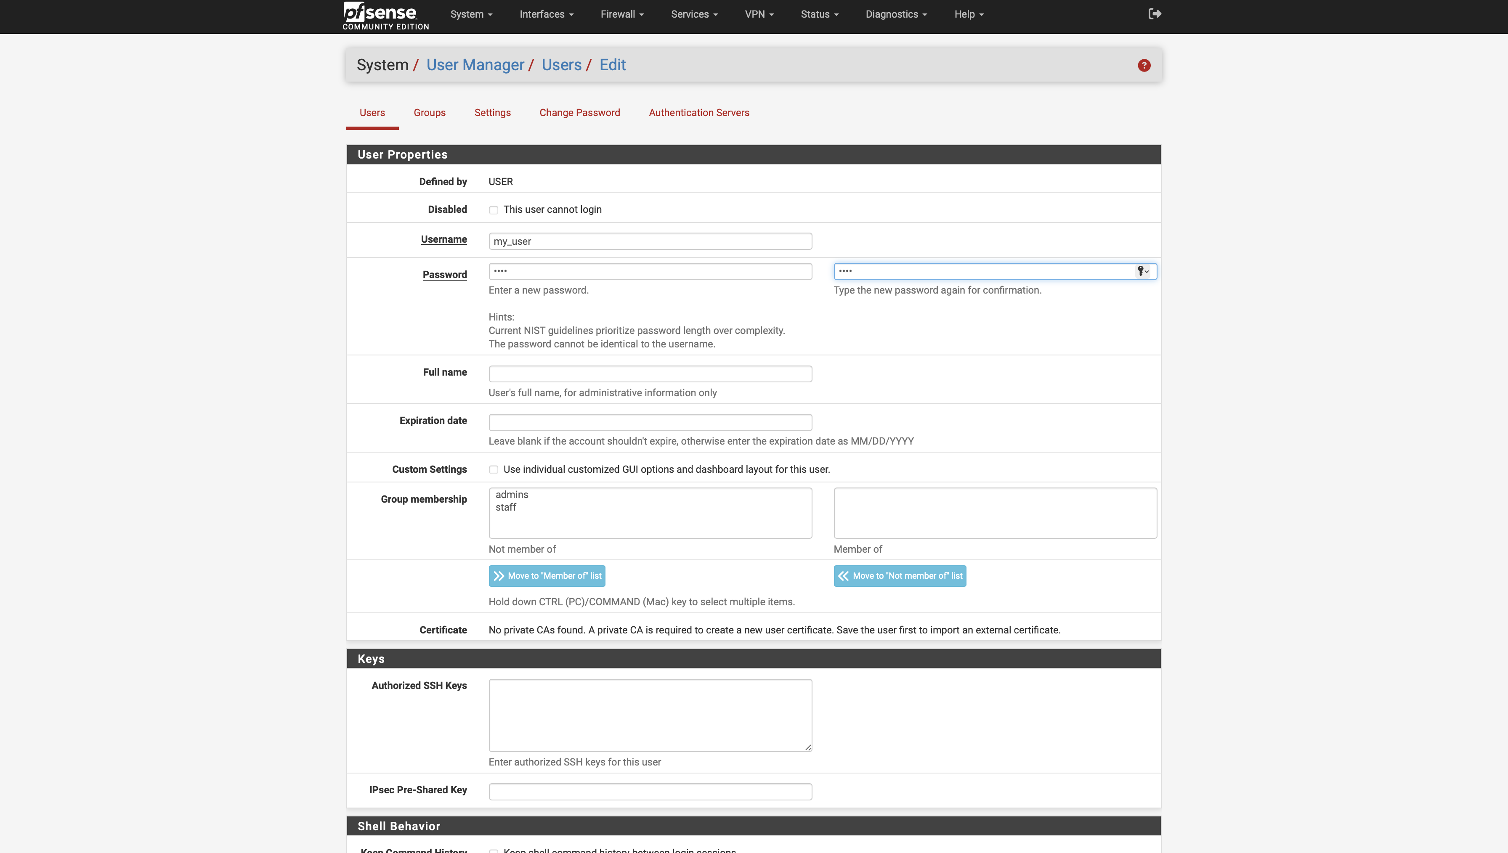This screenshot has height=853, width=1508.
Task: Toggle the Keep Command History checkbox
Action: [x=494, y=850]
